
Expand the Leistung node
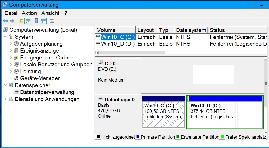pos(11,71)
